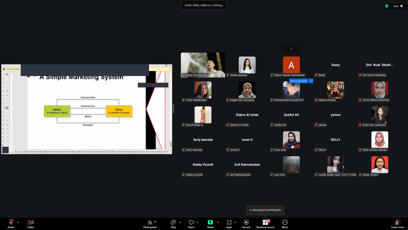408x230 pixels.
Task: Open the Participants panel
Action: 150,224
